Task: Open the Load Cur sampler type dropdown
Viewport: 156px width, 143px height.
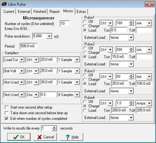Action: click(22, 60)
